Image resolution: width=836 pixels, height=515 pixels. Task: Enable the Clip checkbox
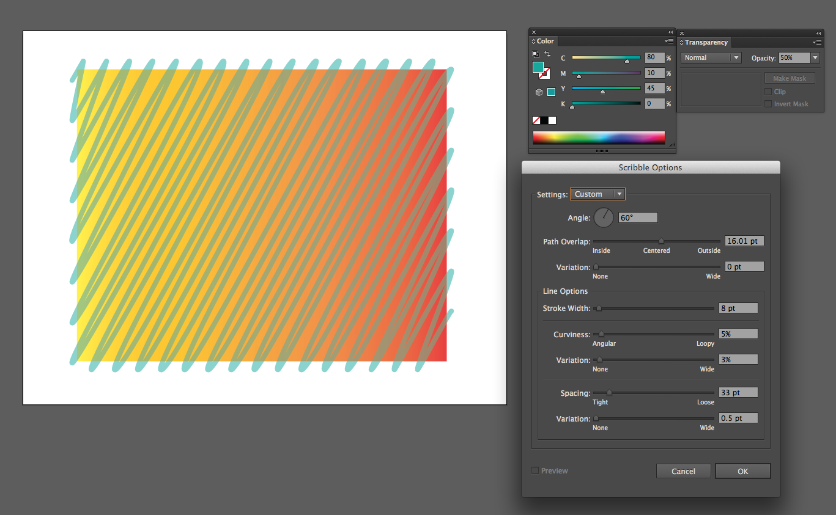(x=769, y=91)
